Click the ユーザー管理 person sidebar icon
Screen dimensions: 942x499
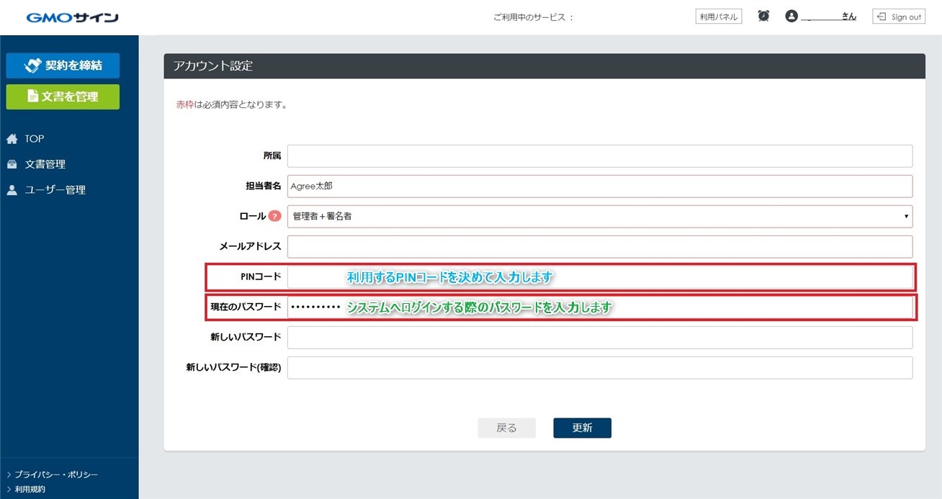point(12,190)
